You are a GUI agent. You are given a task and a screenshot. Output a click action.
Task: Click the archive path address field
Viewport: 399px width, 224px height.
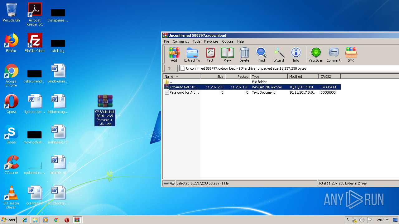coord(289,68)
